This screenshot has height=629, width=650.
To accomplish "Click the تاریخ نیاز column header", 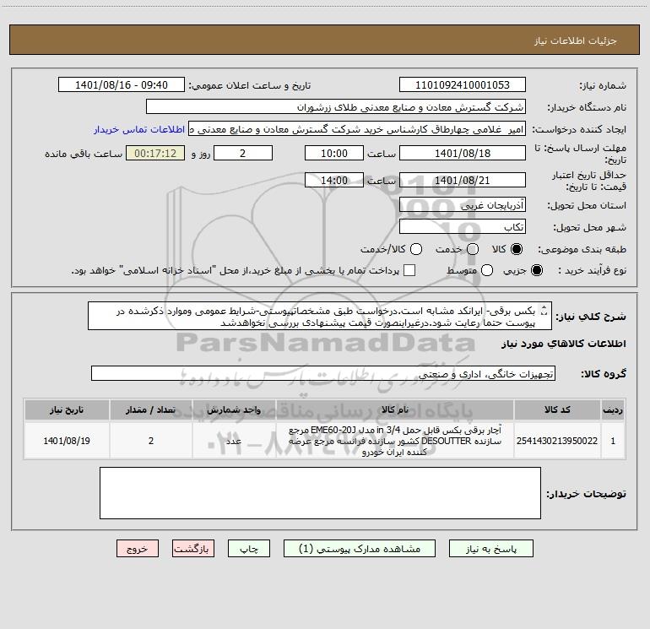I will (67, 409).
